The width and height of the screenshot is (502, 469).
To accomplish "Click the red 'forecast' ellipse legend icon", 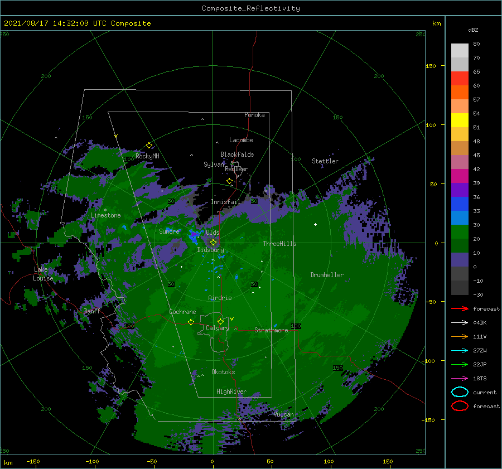I will pyautogui.click(x=460, y=406).
